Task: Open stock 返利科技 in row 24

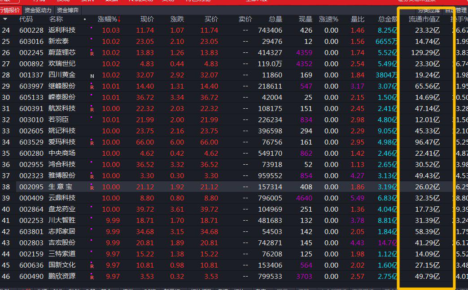Action: 62,30
